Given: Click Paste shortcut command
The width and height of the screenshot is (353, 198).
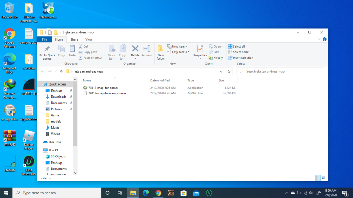Looking at the screenshot, I should 90,58.
